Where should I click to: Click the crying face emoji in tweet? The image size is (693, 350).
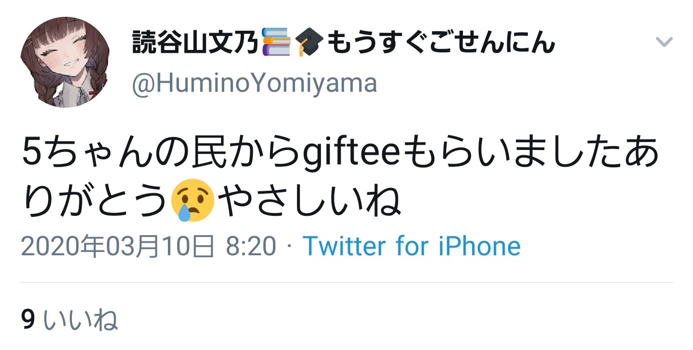(192, 201)
